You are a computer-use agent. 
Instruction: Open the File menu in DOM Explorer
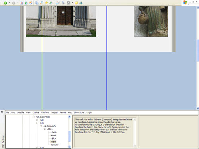point(8,112)
